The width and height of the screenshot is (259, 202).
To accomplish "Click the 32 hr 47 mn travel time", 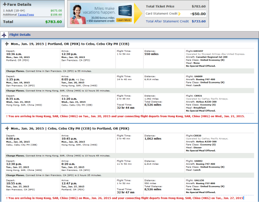I will point(126,192).
